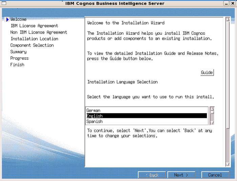Select the Non IBM License Agreement step
This screenshot has width=237, height=181.
39,32
